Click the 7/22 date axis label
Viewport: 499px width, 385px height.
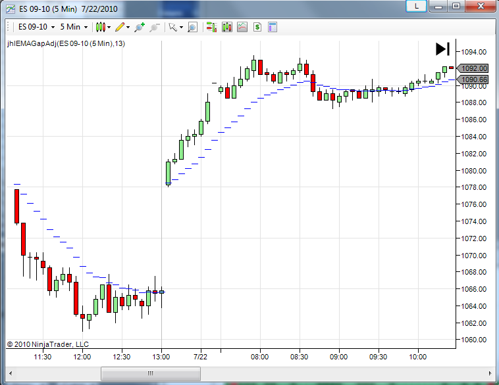[x=201, y=357]
